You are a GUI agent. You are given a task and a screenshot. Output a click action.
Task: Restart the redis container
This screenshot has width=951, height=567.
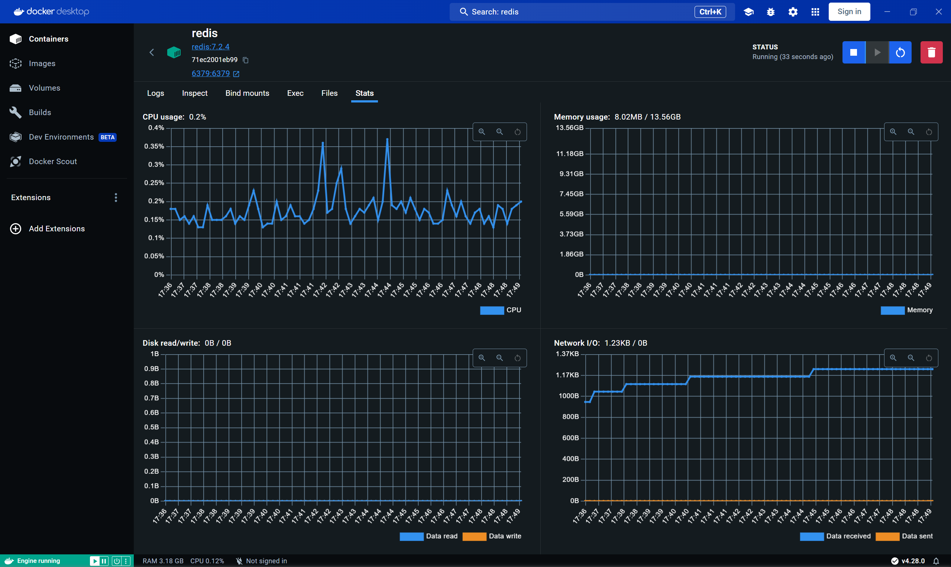click(900, 52)
